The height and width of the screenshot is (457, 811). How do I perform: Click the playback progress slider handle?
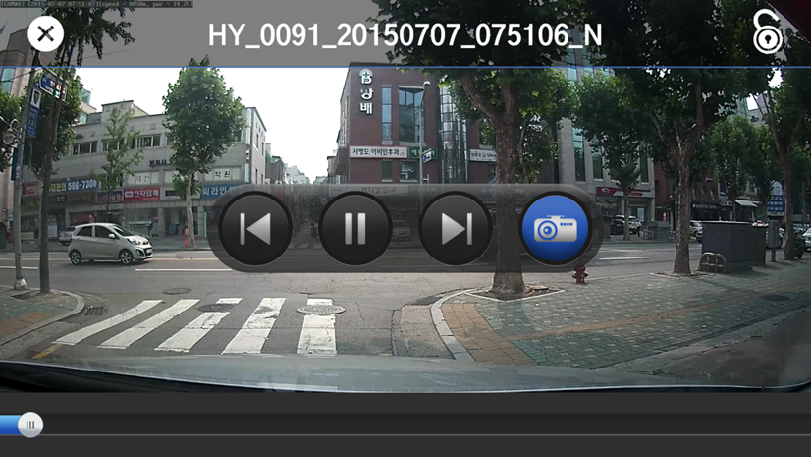(30, 425)
